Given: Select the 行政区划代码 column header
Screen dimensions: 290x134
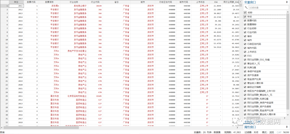Looking at the screenshot, I should [x=166, y=2].
